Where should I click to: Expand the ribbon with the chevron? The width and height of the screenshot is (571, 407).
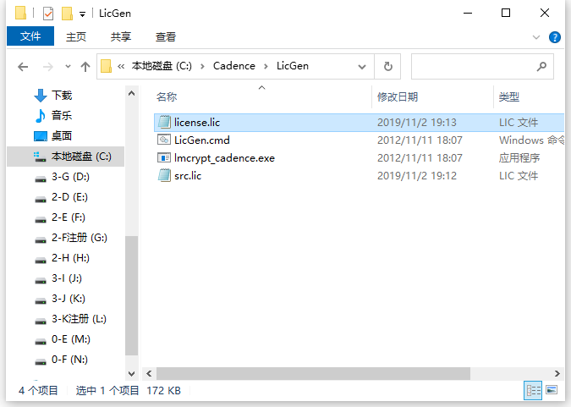[x=536, y=37]
